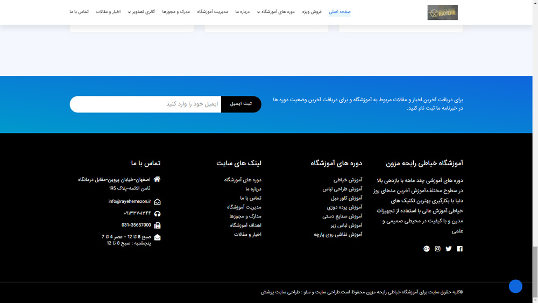The image size is (538, 303).
Task: Click the info@rayehemezon.ir email address
Action: click(x=129, y=201)
